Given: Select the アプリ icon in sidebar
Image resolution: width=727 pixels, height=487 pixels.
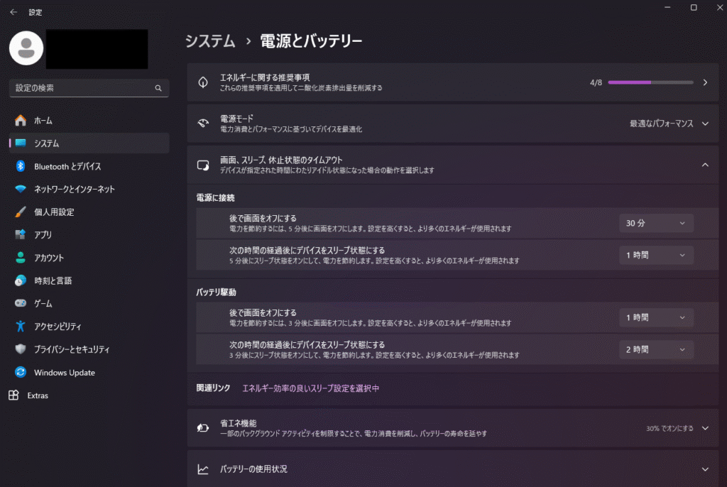Looking at the screenshot, I should pyautogui.click(x=21, y=235).
